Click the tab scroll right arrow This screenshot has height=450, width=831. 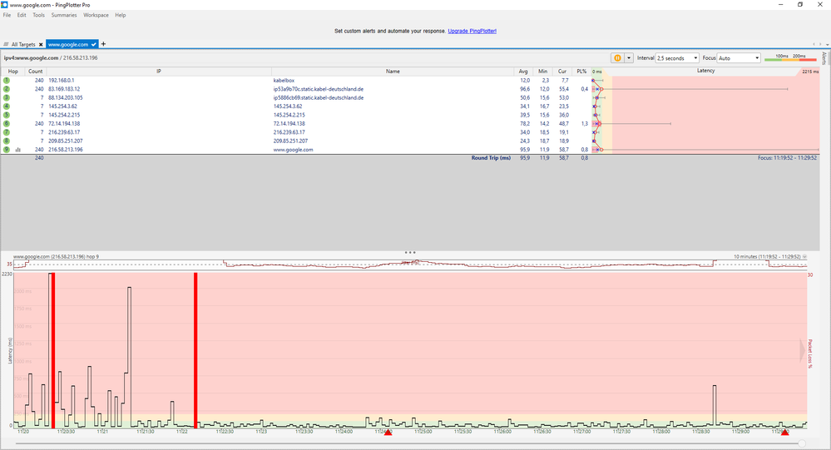point(821,44)
